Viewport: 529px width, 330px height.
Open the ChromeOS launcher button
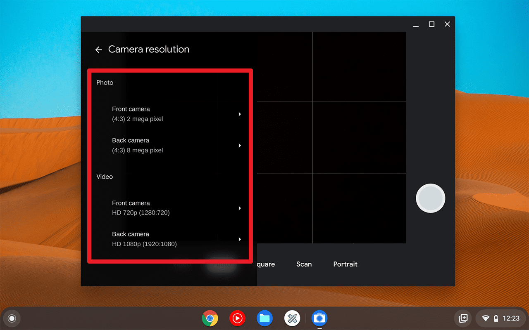coord(12,318)
